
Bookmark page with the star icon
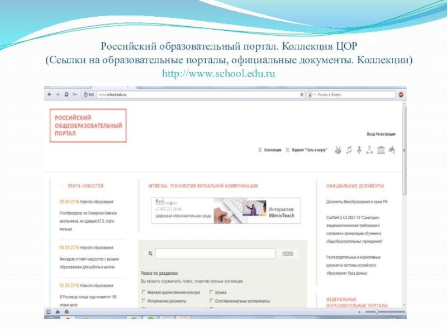pyautogui.click(x=302, y=95)
